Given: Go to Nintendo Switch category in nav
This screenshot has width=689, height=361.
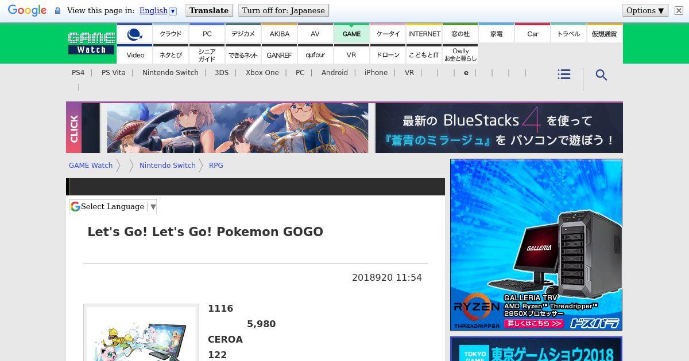Looking at the screenshot, I should click(171, 73).
